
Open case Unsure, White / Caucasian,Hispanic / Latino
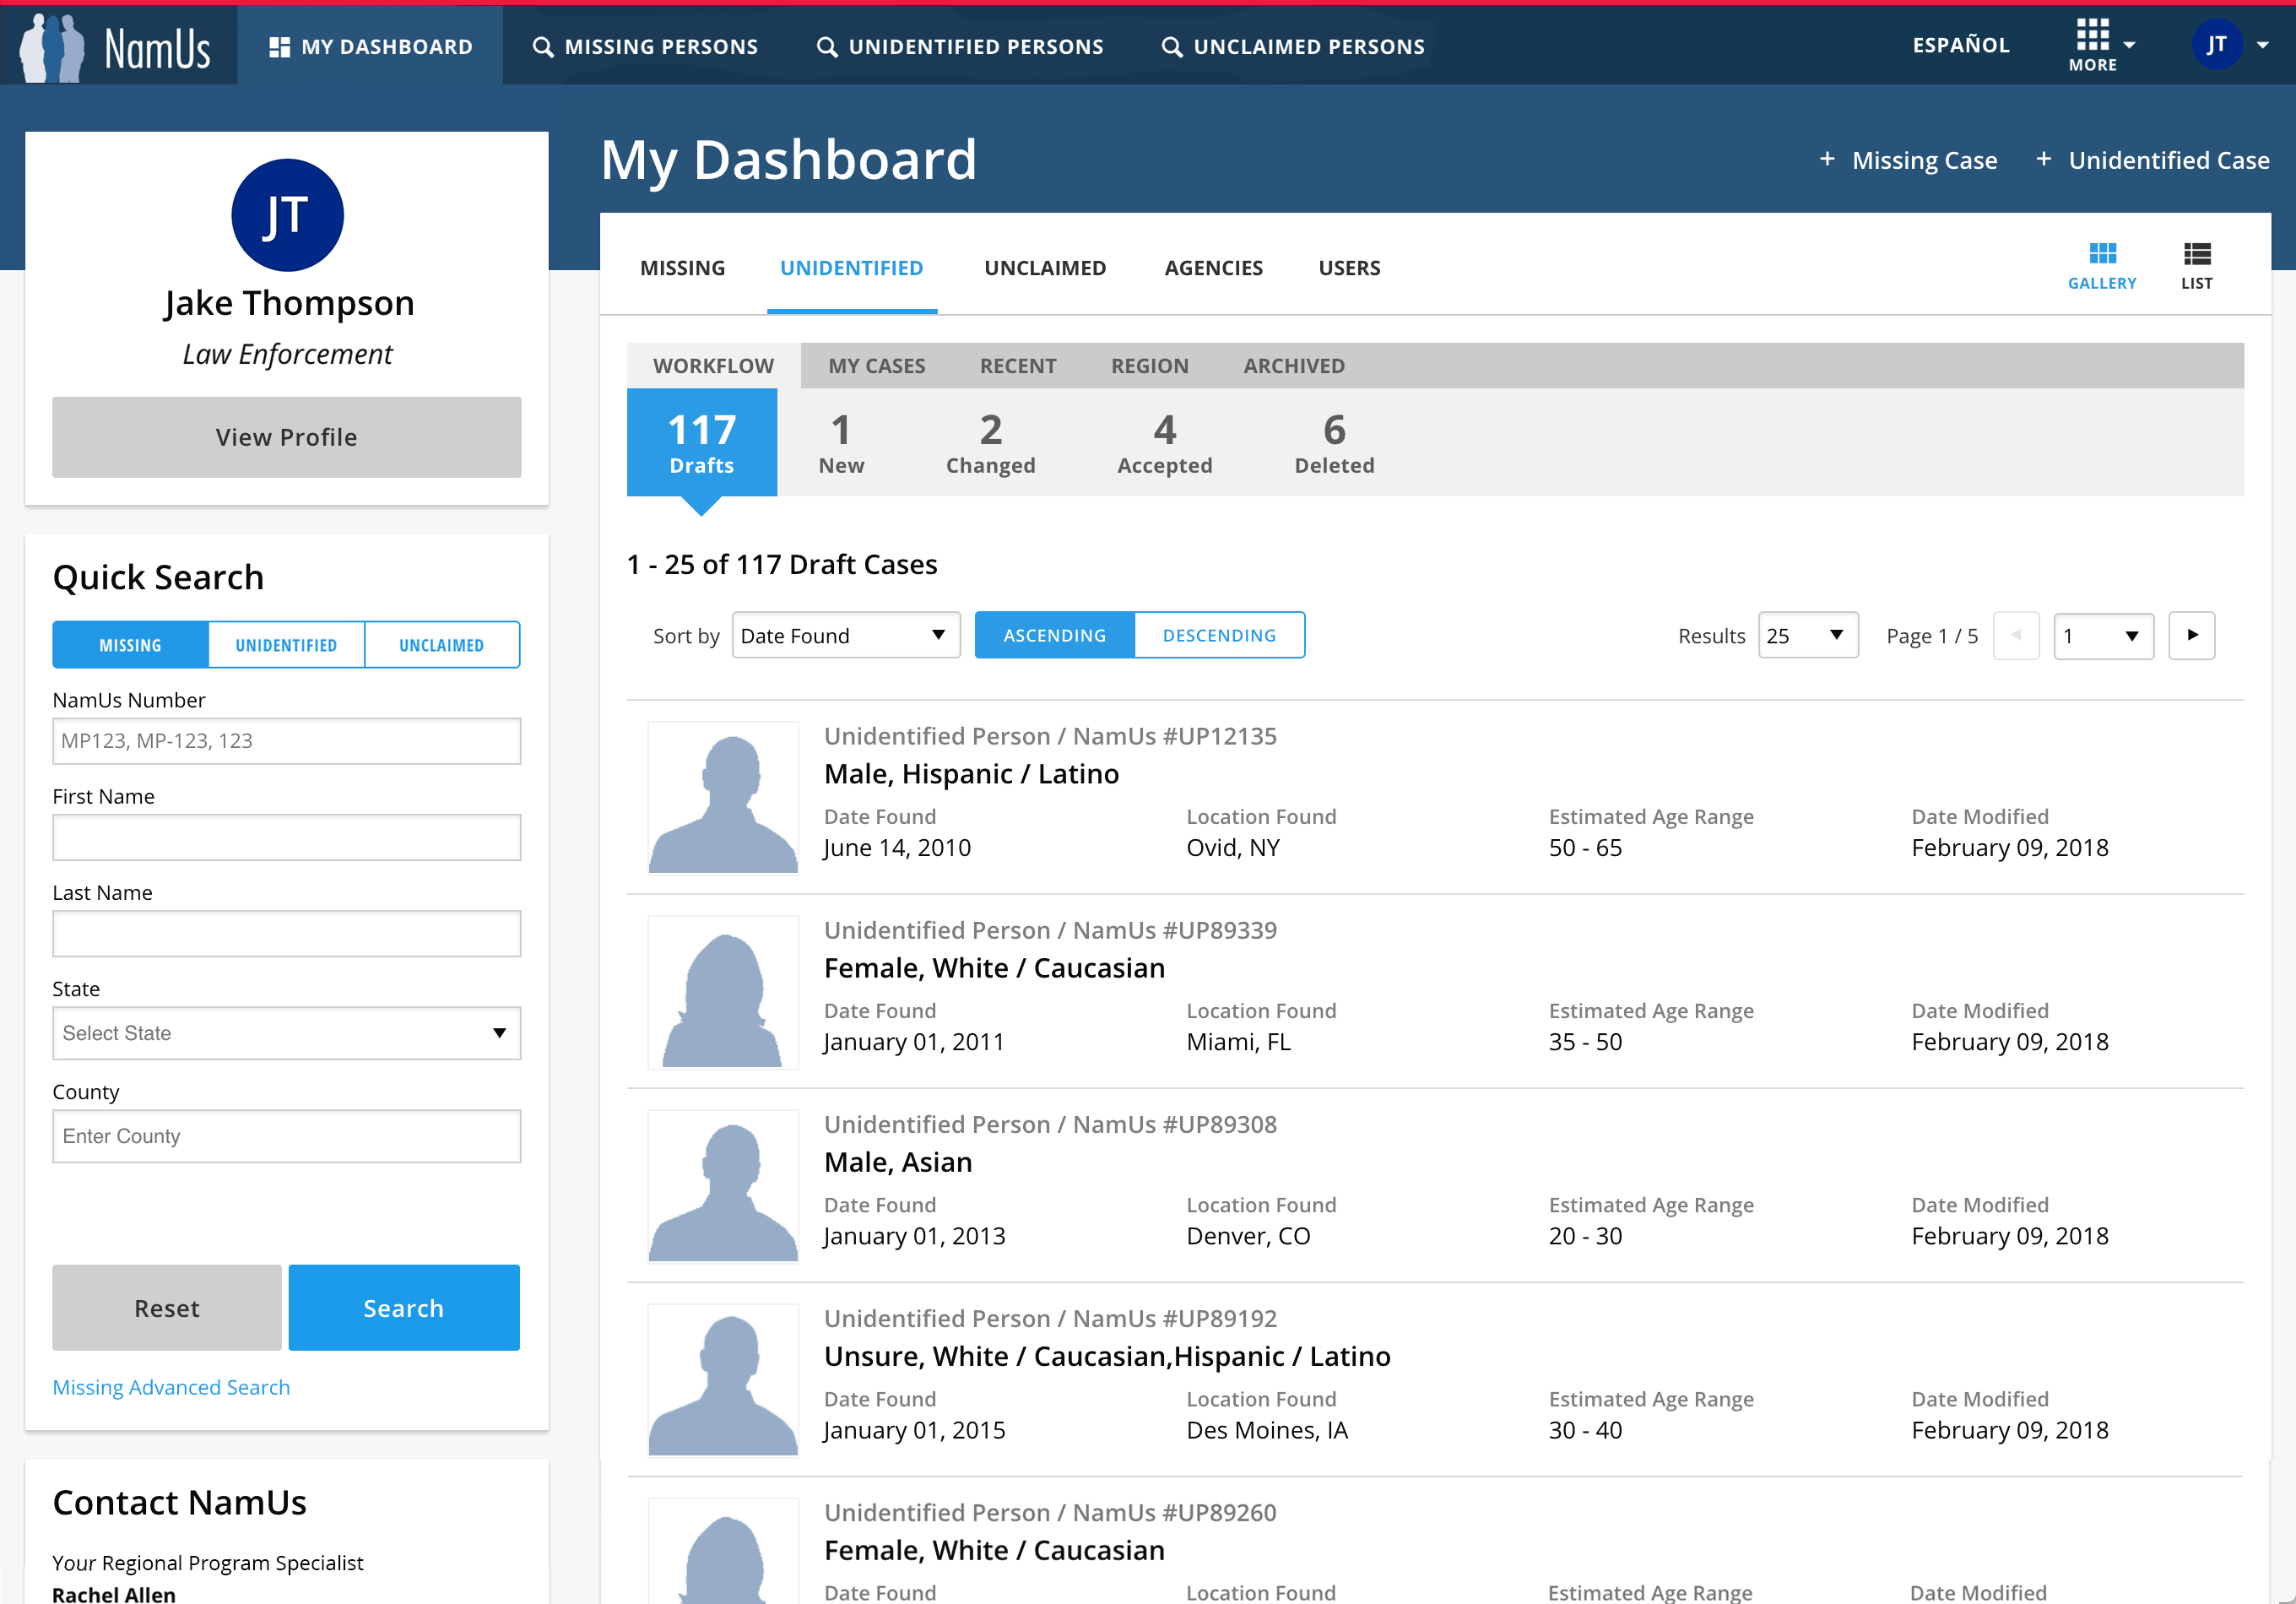pyautogui.click(x=1107, y=1356)
